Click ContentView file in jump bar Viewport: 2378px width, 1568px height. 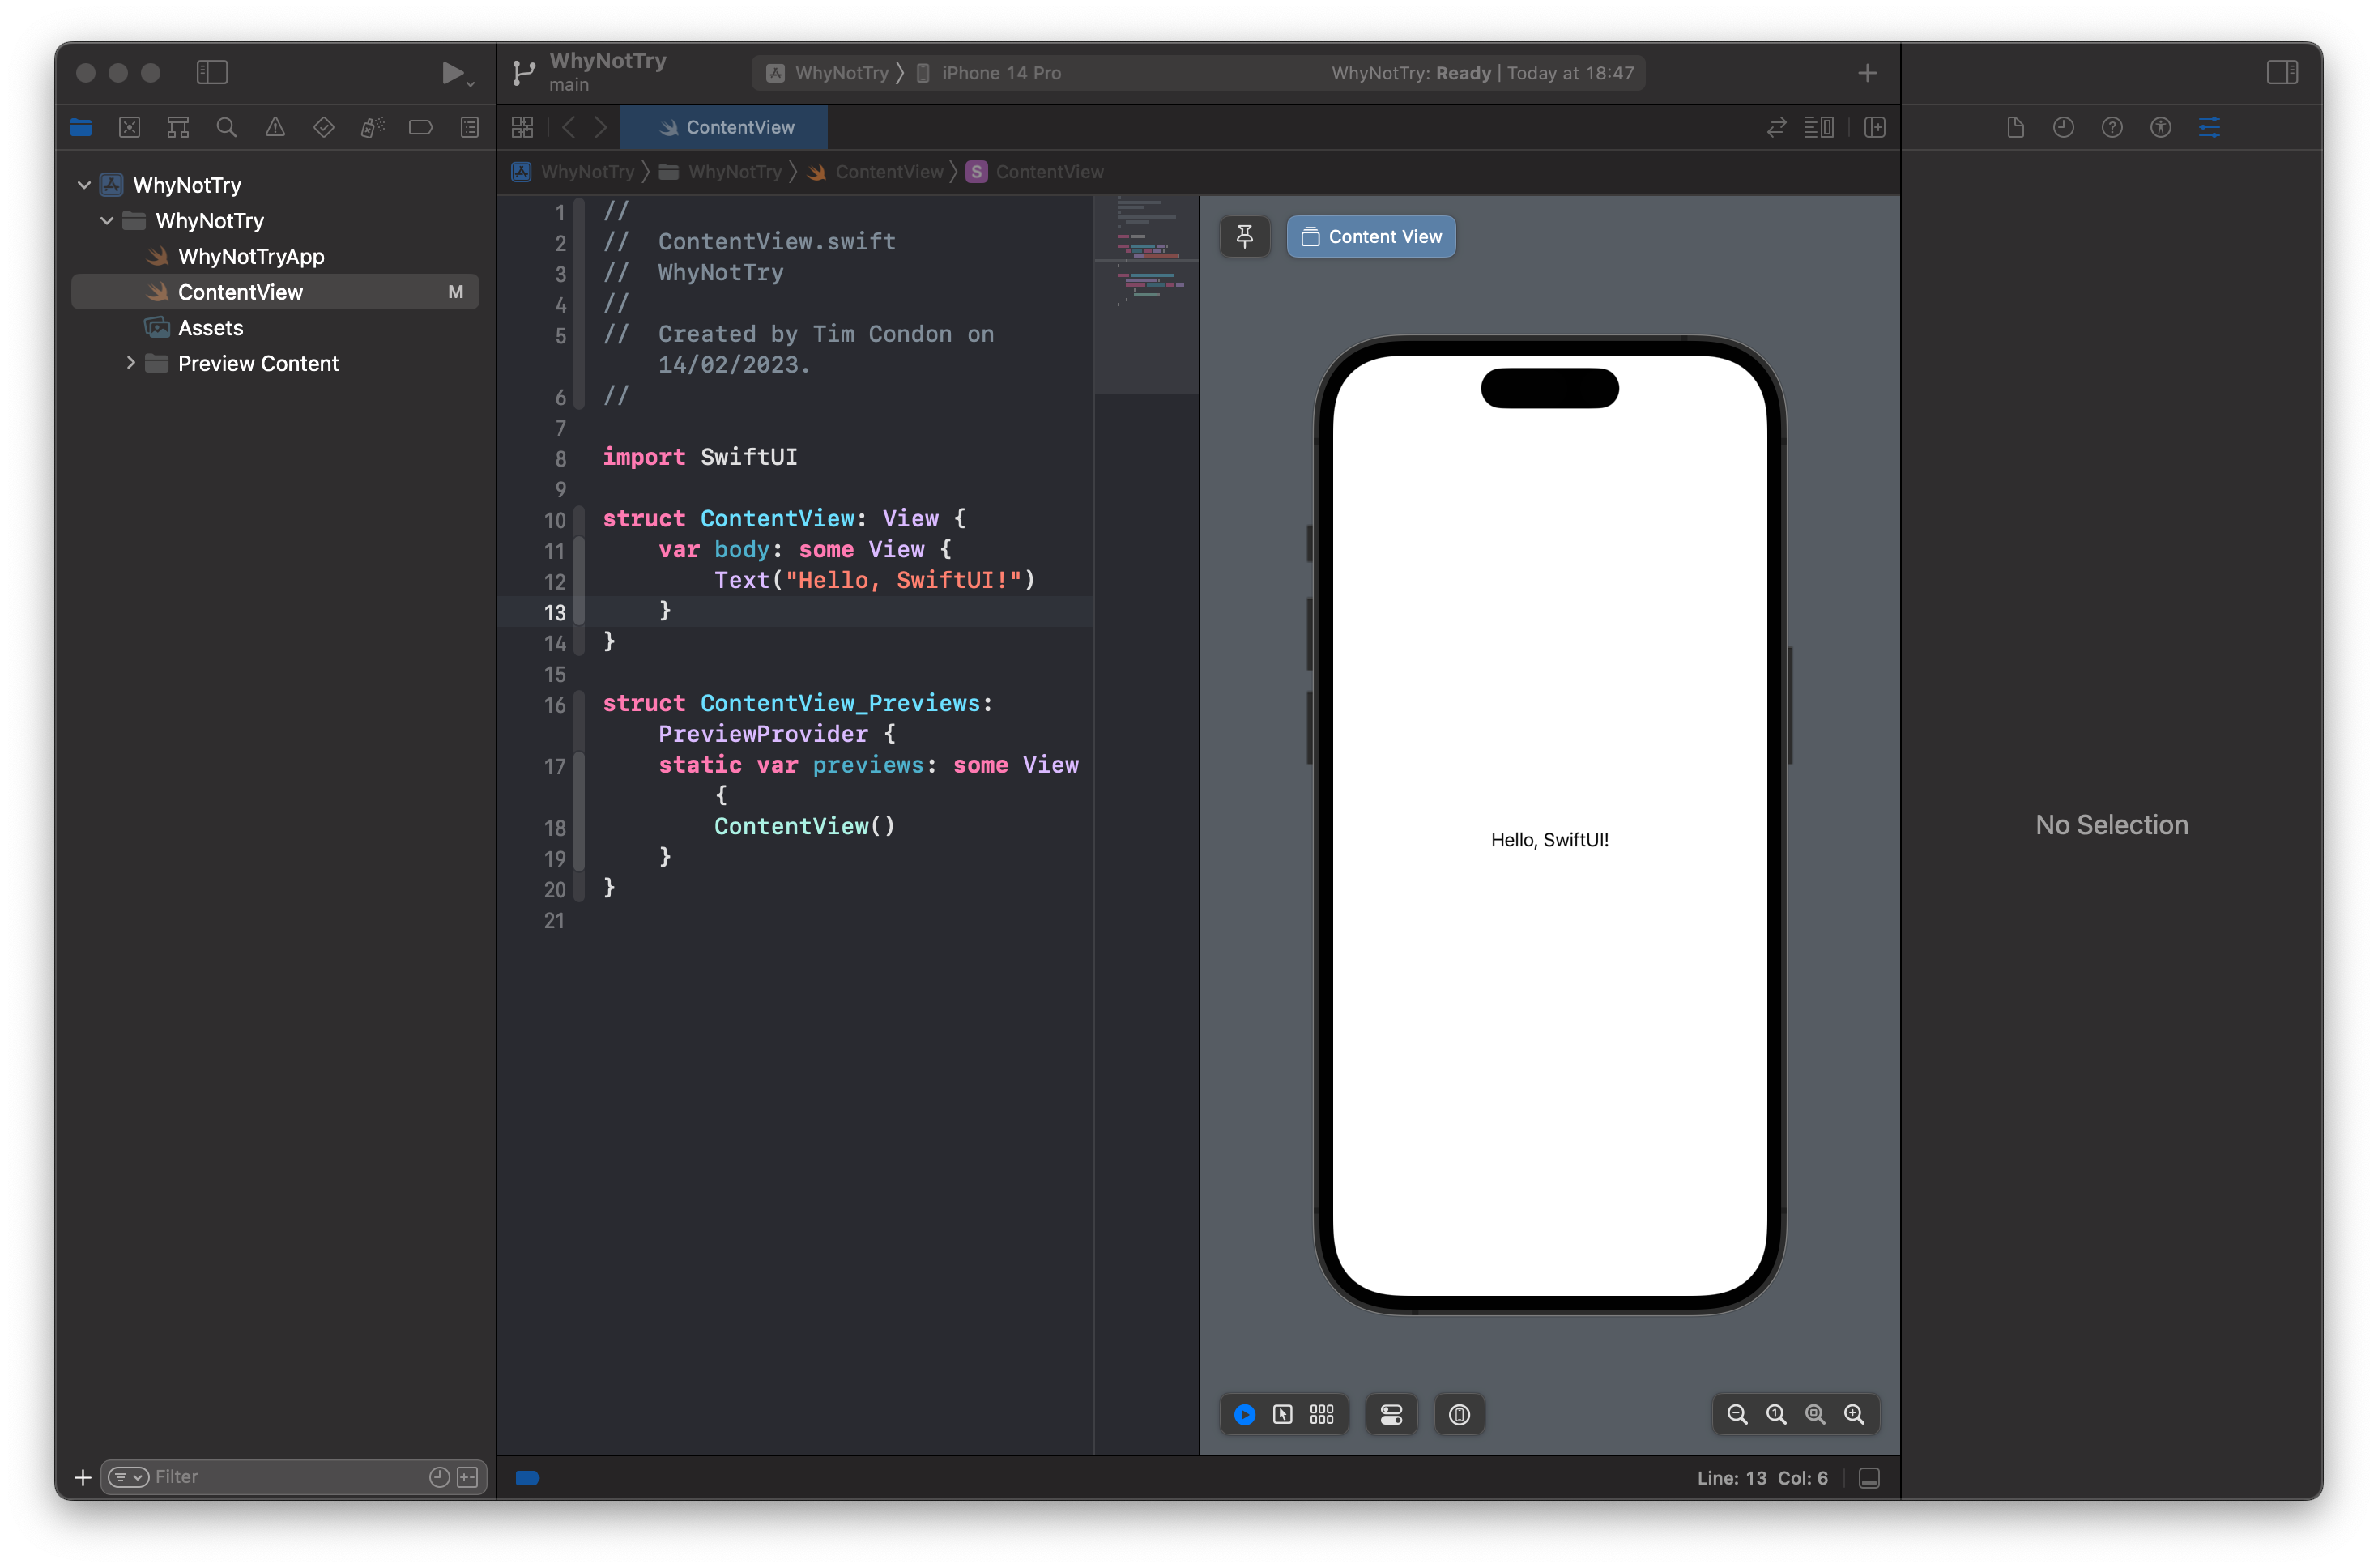pyautogui.click(x=875, y=172)
